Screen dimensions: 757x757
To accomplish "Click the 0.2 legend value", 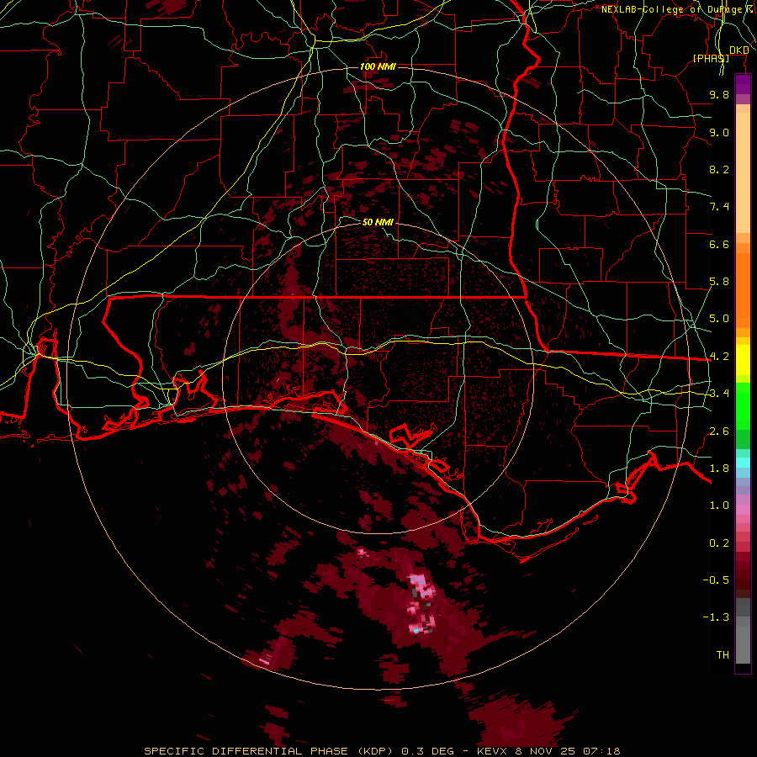I will click(x=719, y=543).
